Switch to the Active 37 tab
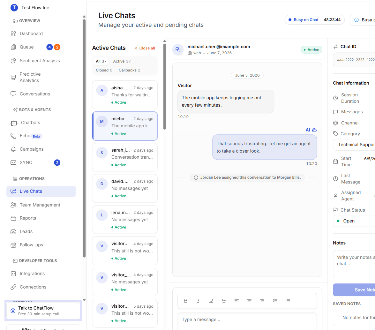The height and width of the screenshot is (330, 375). click(122, 61)
